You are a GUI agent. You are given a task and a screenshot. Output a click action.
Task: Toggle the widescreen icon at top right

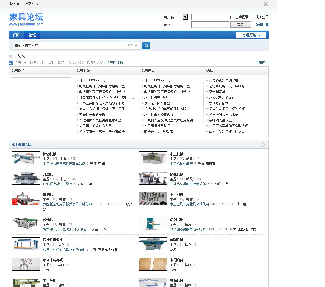(x=266, y=4)
